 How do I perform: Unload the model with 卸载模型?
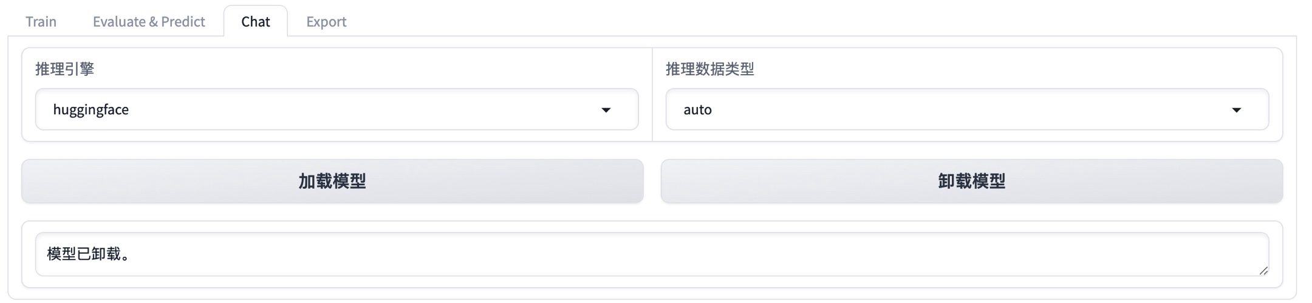tap(971, 181)
